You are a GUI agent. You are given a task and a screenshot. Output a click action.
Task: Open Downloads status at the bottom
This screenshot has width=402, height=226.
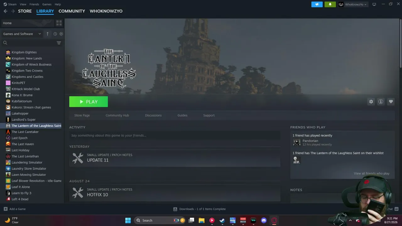pos(199,209)
